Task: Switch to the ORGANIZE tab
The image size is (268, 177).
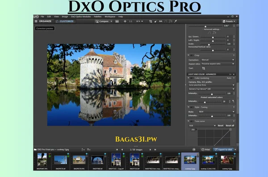Action: [x=43, y=21]
